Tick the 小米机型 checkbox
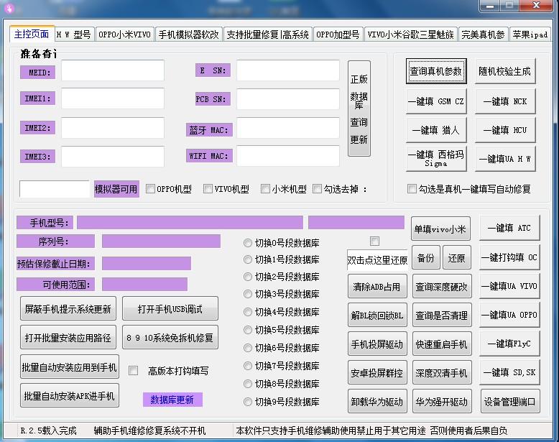The image size is (559, 442). (266, 189)
